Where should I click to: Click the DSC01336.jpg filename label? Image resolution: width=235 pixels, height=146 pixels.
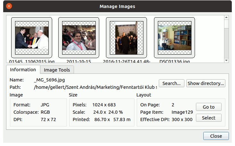[174, 61]
